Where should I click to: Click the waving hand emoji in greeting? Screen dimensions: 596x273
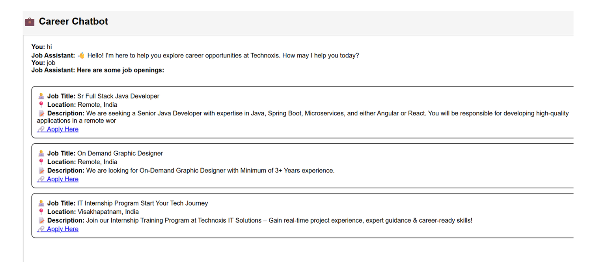(81, 56)
